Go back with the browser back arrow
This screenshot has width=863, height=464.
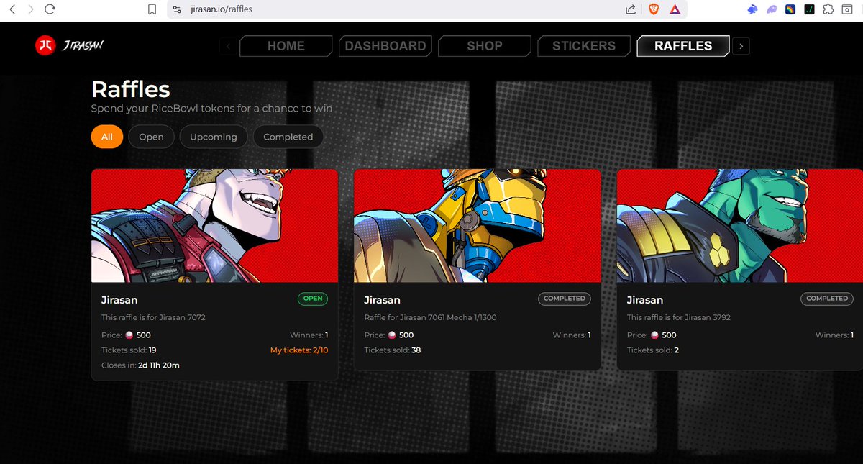coord(11,9)
